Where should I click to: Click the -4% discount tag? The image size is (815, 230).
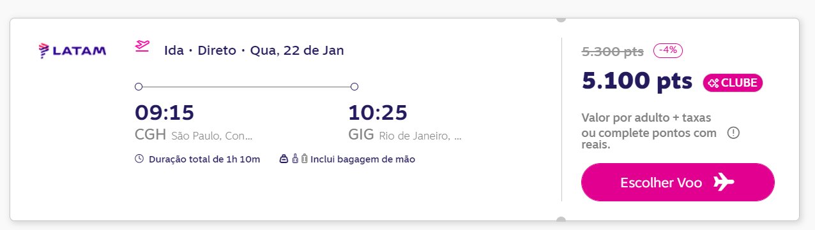[x=668, y=50]
